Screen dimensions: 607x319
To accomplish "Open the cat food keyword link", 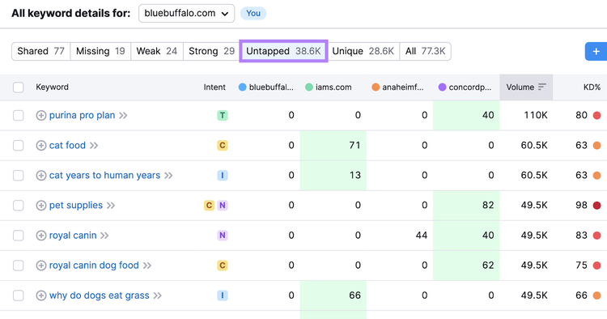I will coord(67,145).
